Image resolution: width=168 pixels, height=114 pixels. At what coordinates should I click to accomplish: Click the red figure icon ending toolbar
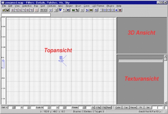click(120, 10)
